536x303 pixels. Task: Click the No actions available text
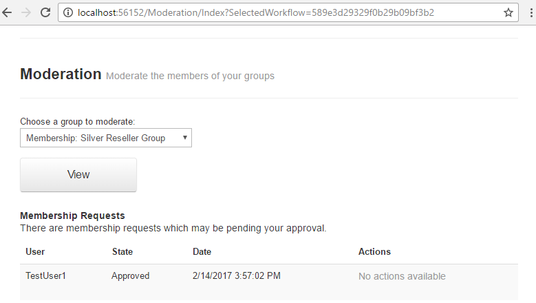pos(402,276)
